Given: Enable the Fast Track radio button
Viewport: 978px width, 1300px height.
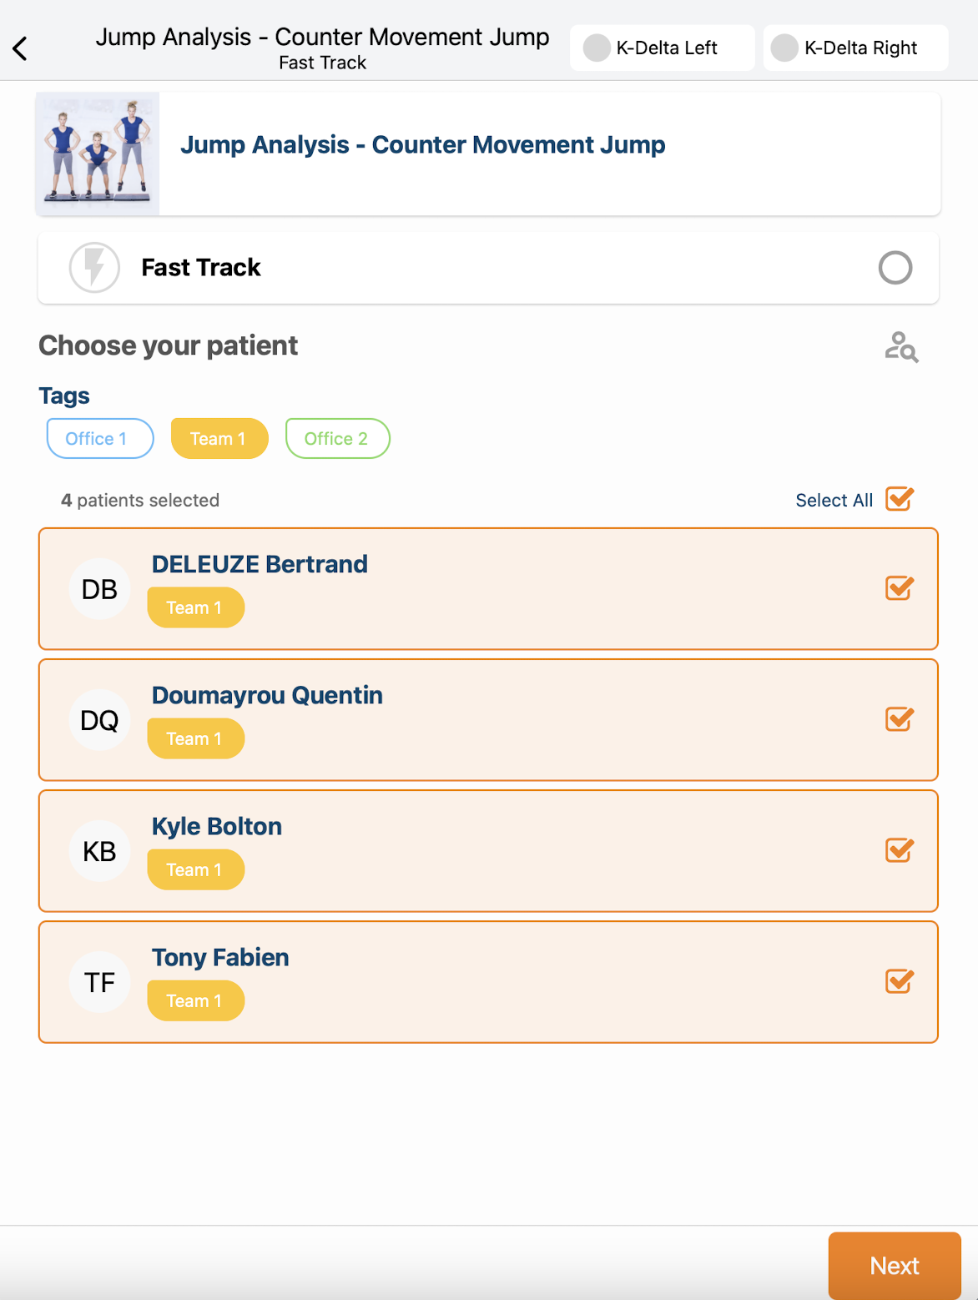Looking at the screenshot, I should 895,268.
